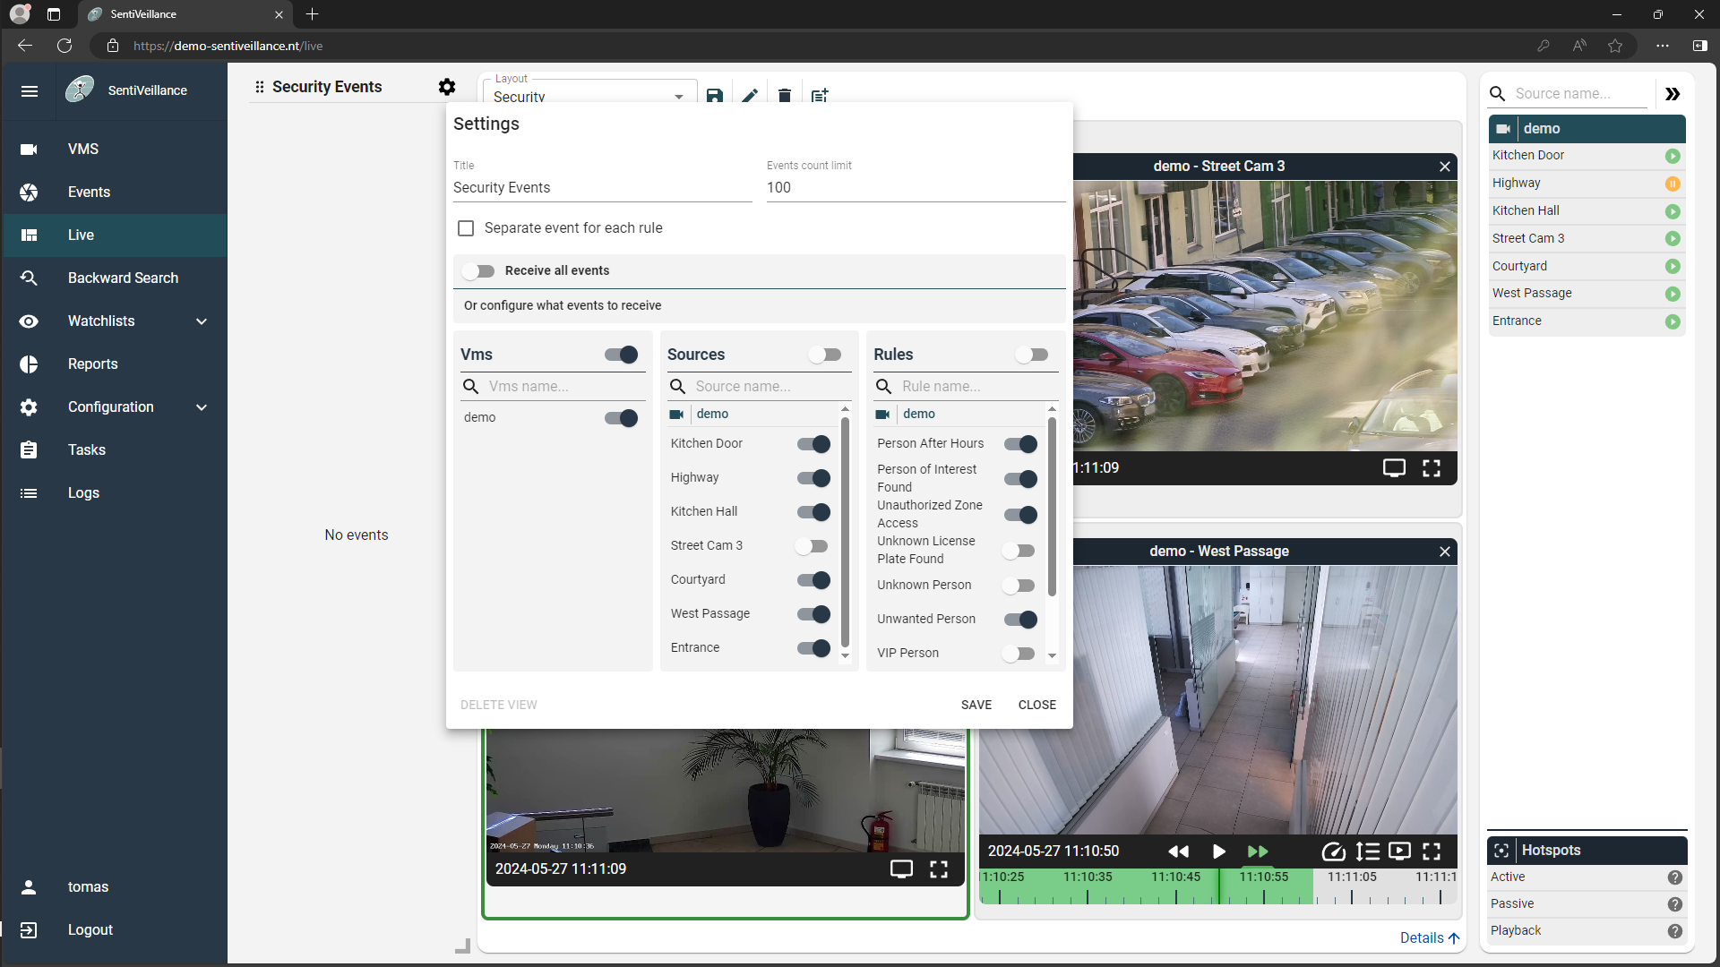The height and width of the screenshot is (967, 1720).
Task: Click DELETE VIEW button
Action: tap(499, 706)
